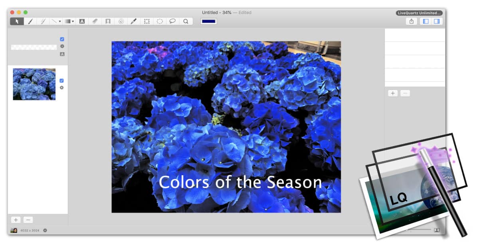The image size is (479, 250).
Task: Select the gradient fill tool
Action: [x=67, y=21]
